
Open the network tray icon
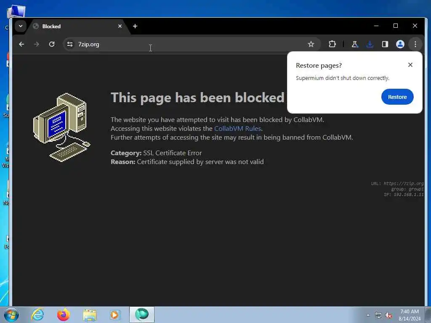pyautogui.click(x=378, y=315)
